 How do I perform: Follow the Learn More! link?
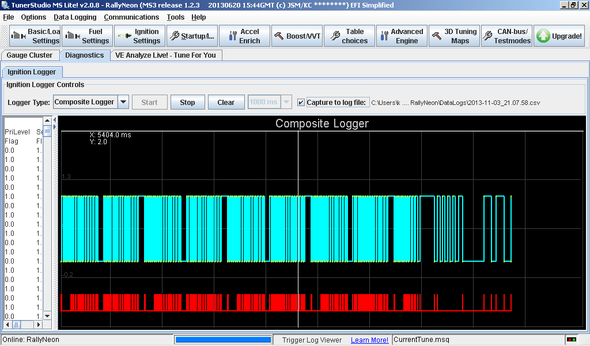pyautogui.click(x=369, y=340)
